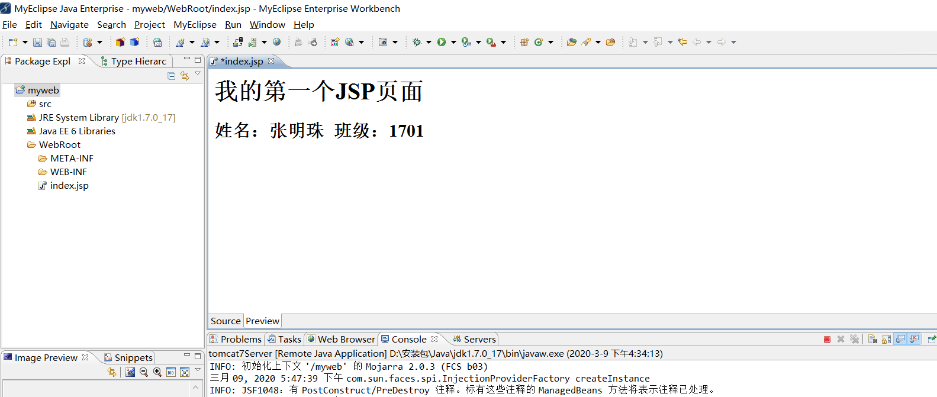This screenshot has height=397, width=937.
Task: Open the Window menu
Action: [267, 24]
